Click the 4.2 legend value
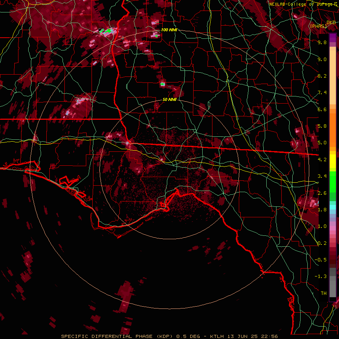 pyautogui.click(x=322, y=160)
